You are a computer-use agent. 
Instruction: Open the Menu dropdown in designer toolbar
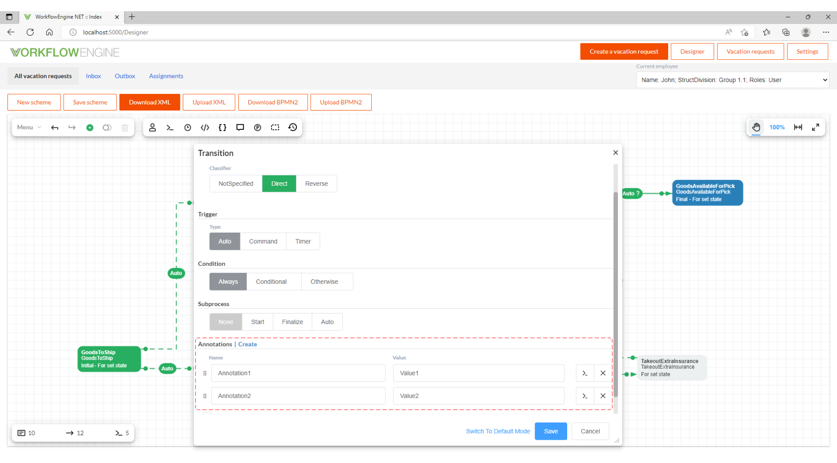point(29,127)
